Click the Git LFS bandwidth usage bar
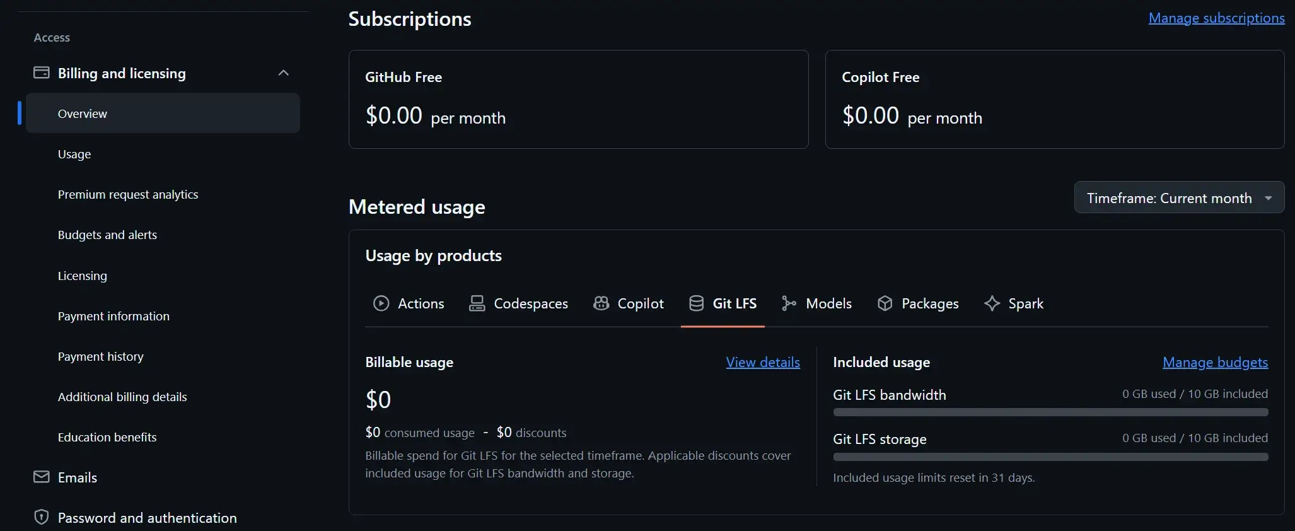 pos(1050,412)
